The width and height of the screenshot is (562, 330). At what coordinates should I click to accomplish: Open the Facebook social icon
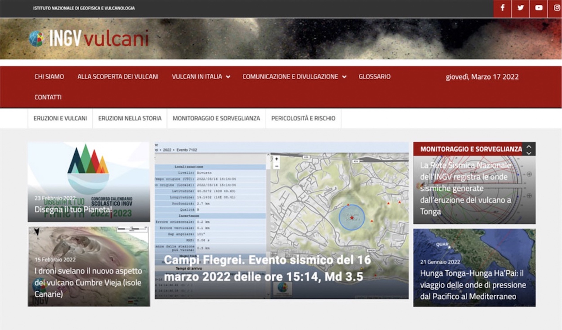tap(502, 8)
